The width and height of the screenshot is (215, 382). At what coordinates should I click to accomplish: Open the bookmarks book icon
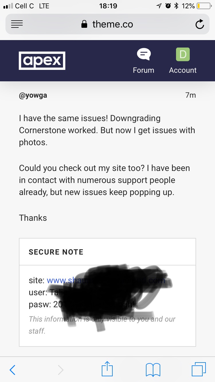[153, 370]
